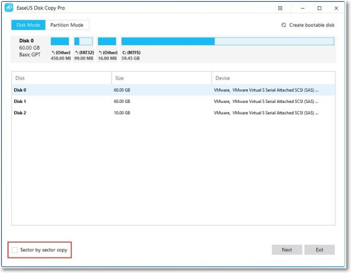Switch to the Disk Mode tab
This screenshot has height=273, width=351.
[28, 25]
